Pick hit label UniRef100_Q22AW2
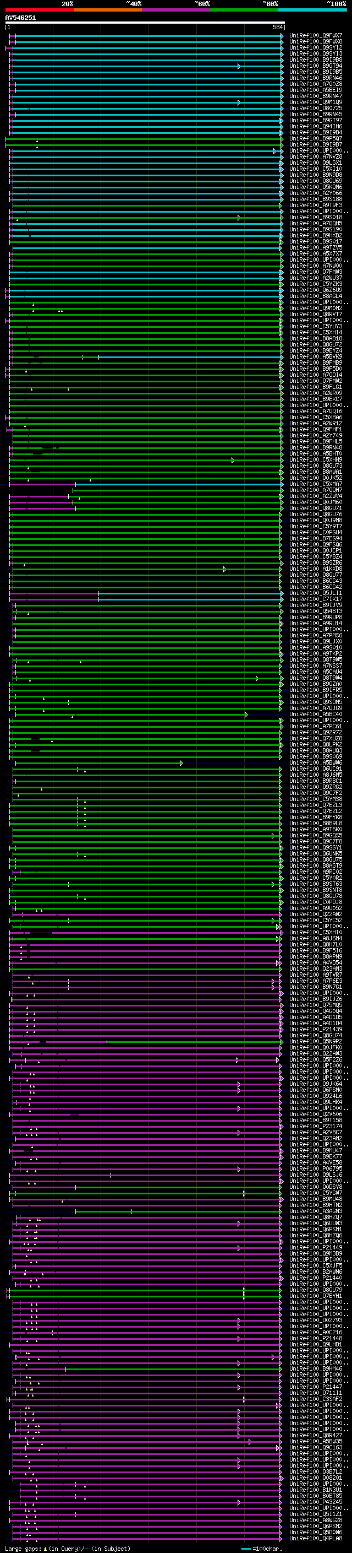This screenshot has height=1553, width=352. tap(316, 915)
